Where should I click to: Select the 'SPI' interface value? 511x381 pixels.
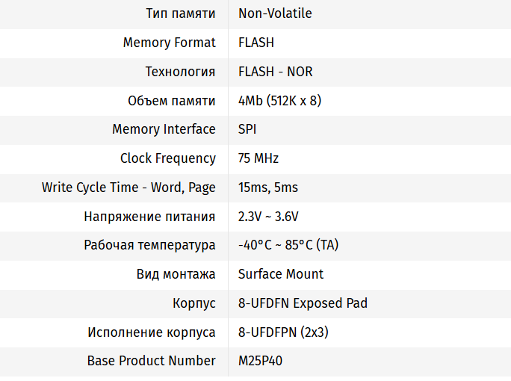point(247,129)
